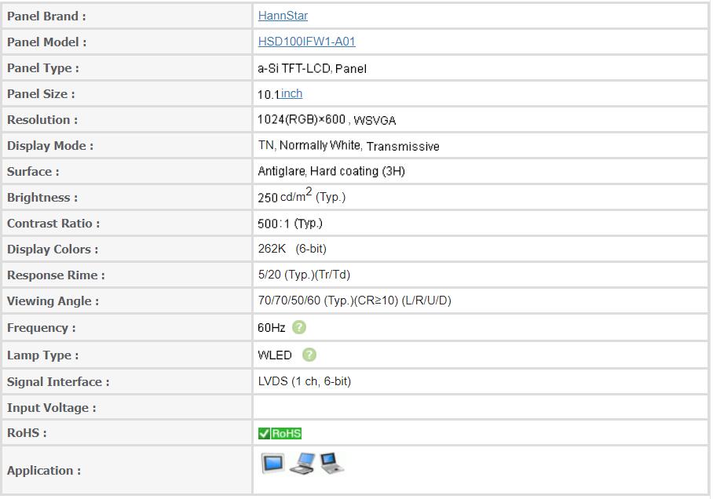The width and height of the screenshot is (713, 499).
Task: Open the HannStar brand link
Action: [283, 16]
